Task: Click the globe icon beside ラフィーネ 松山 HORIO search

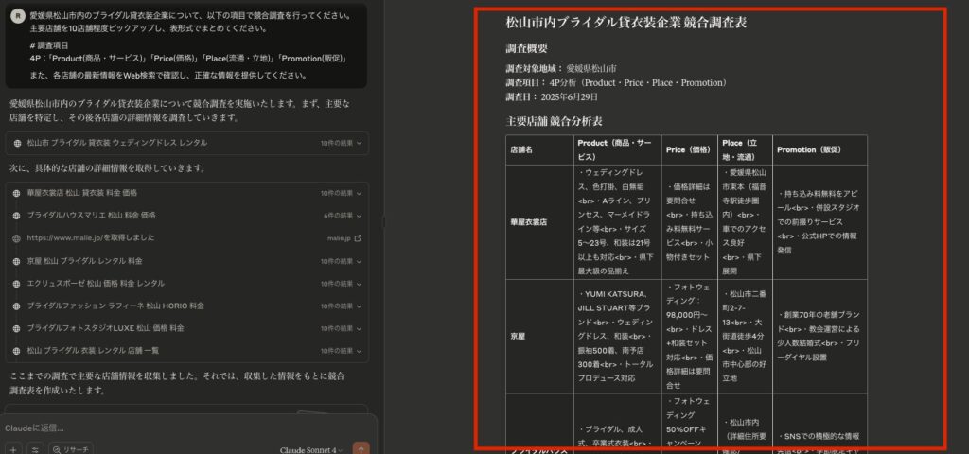Action: point(17,306)
